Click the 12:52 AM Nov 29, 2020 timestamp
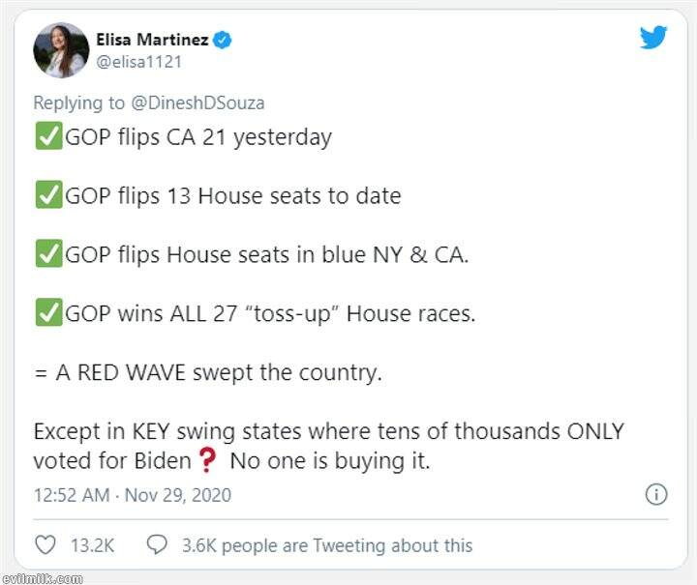697x585 pixels. [x=133, y=495]
